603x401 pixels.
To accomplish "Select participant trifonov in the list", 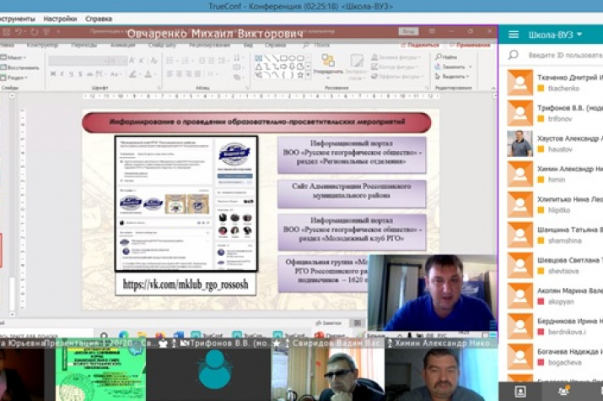I will [555, 113].
